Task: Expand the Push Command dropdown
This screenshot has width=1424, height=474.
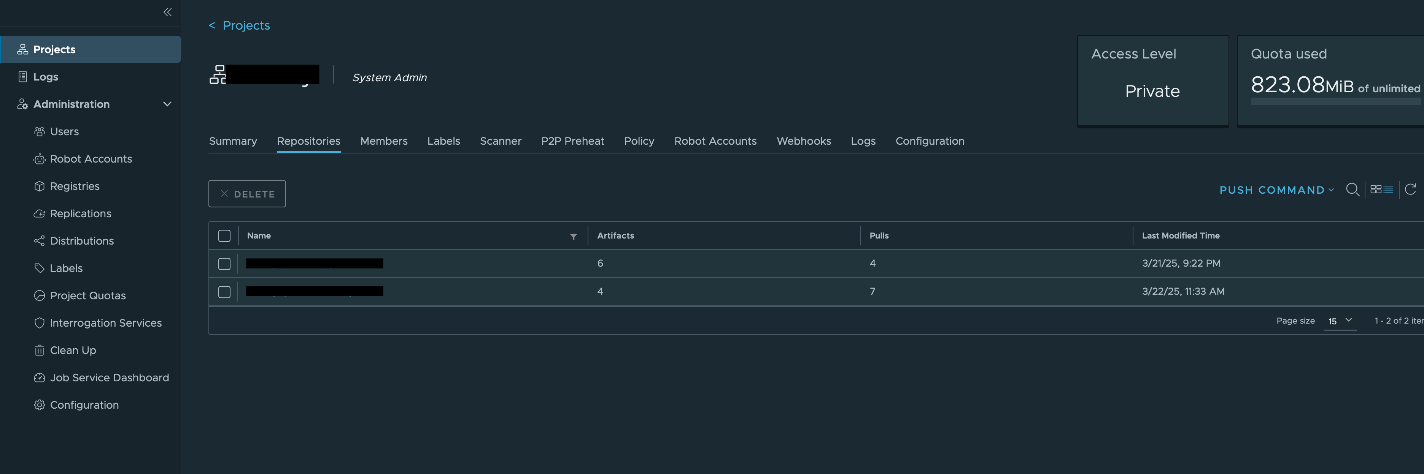Action: [x=1276, y=190]
